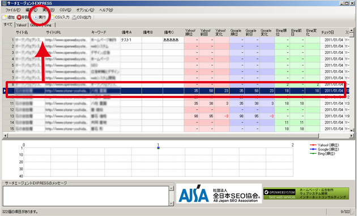Click Bing rank 18 in row 15
This screenshot has height=216, width=358.
[x=282, y=129]
